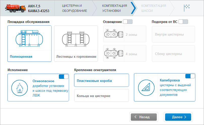The image size is (204, 125).
Task: Enable the Подогрев от ВС switch
Action: tap(183, 22)
